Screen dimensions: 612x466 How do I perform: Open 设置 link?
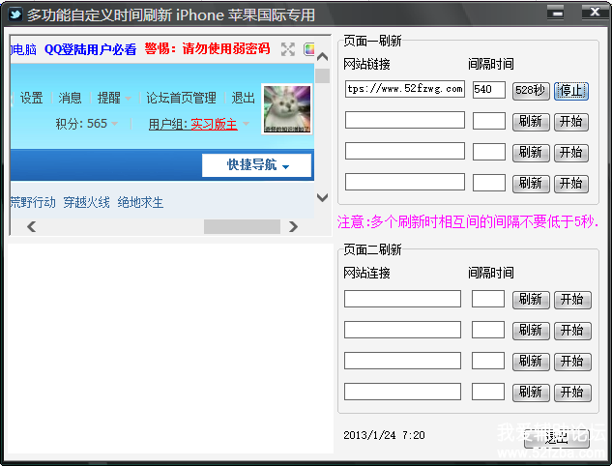pos(31,98)
